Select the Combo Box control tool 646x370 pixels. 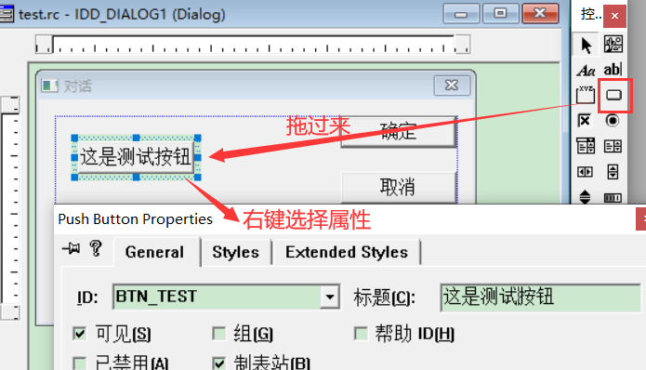(x=586, y=146)
